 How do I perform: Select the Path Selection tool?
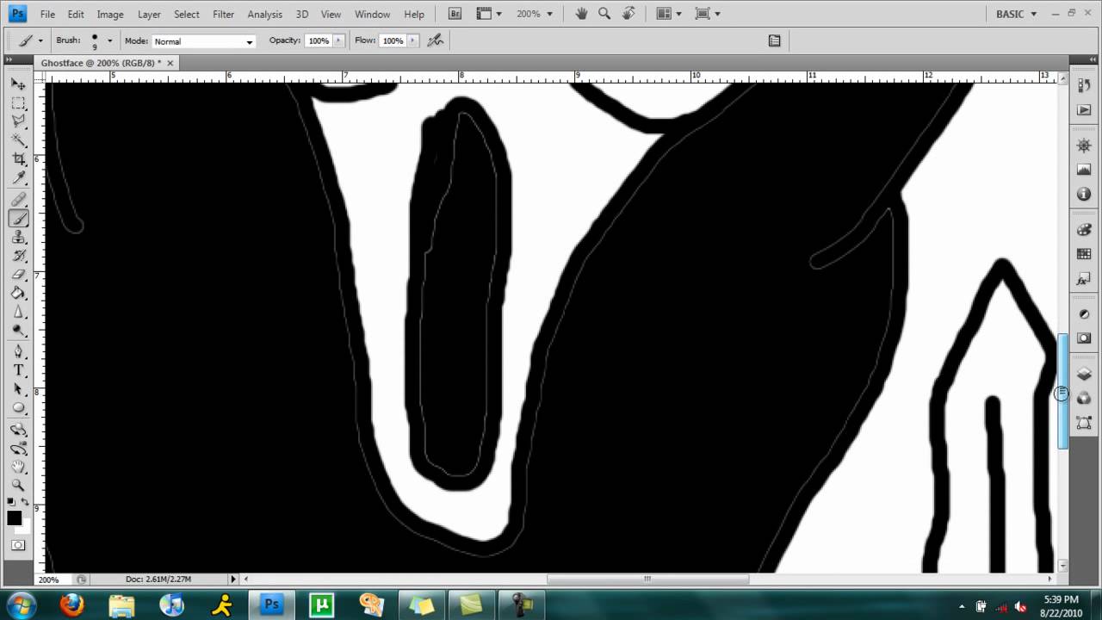pyautogui.click(x=18, y=389)
